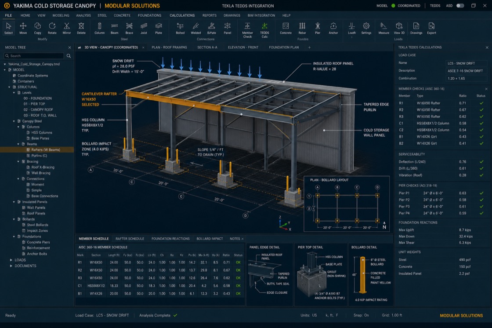This screenshot has height=328, width=492.
Task: Select row R2 in member schedule
Action: click(160, 270)
